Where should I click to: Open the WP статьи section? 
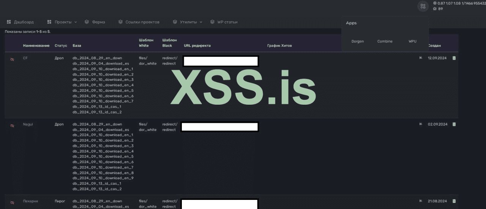[224, 22]
